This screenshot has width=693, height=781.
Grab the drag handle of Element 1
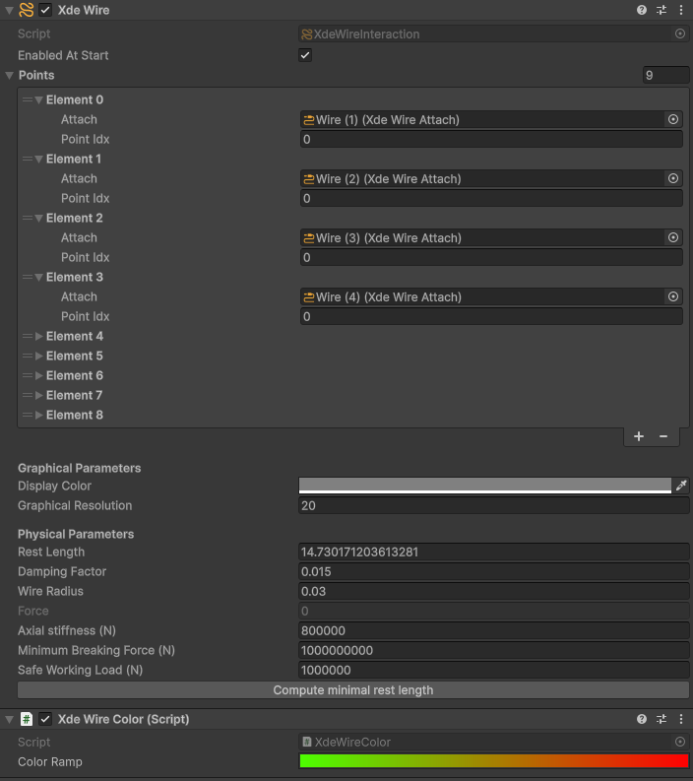click(28, 159)
